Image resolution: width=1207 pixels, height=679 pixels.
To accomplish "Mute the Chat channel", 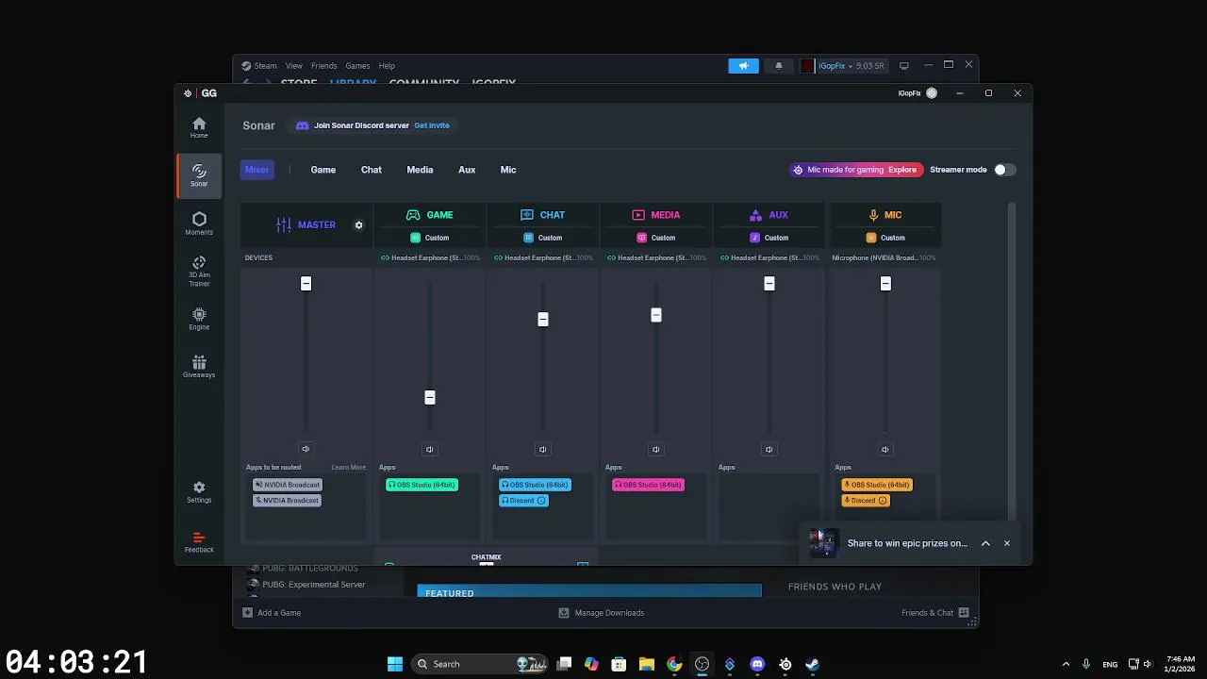I will (x=542, y=449).
